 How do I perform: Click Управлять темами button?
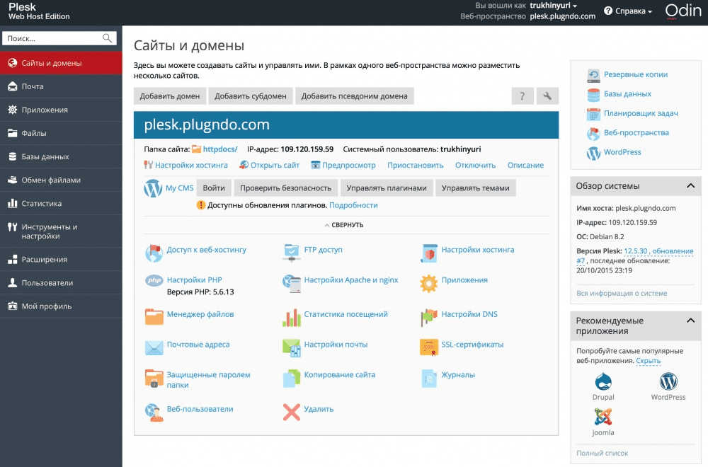point(476,188)
